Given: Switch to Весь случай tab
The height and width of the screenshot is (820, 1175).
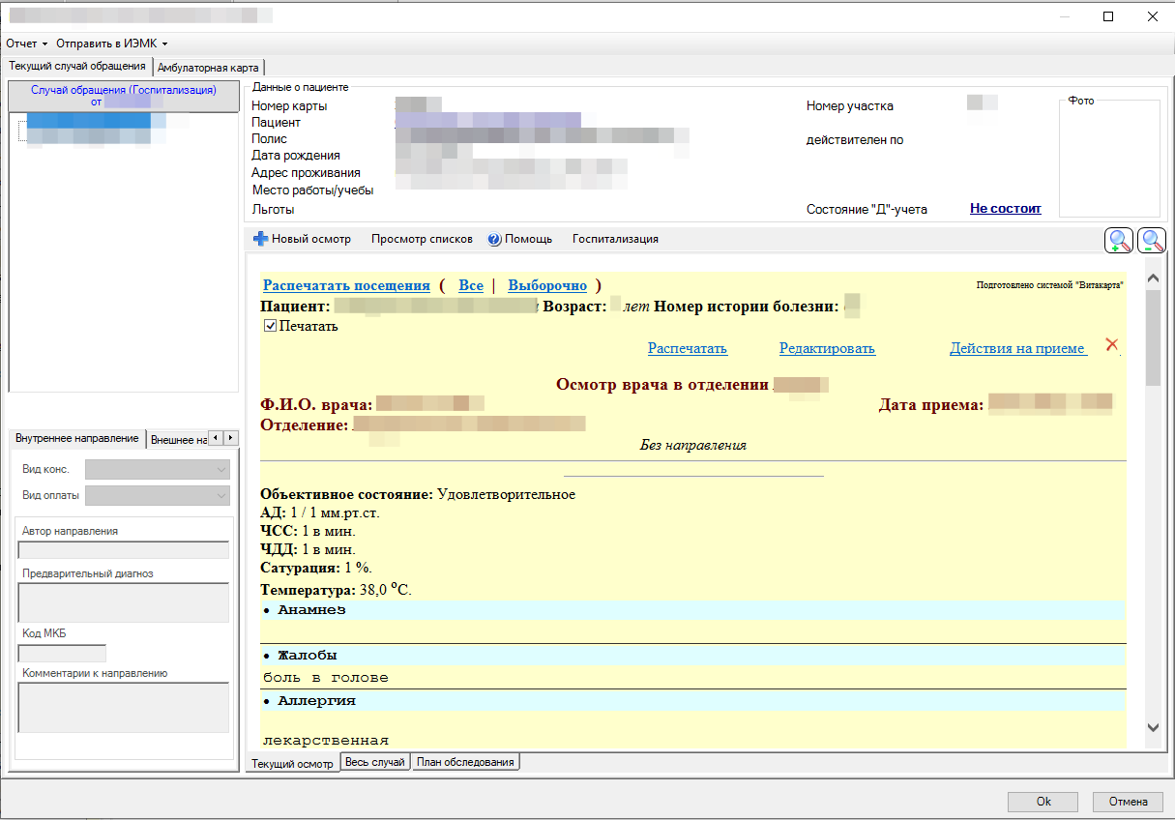Looking at the screenshot, I should [375, 762].
